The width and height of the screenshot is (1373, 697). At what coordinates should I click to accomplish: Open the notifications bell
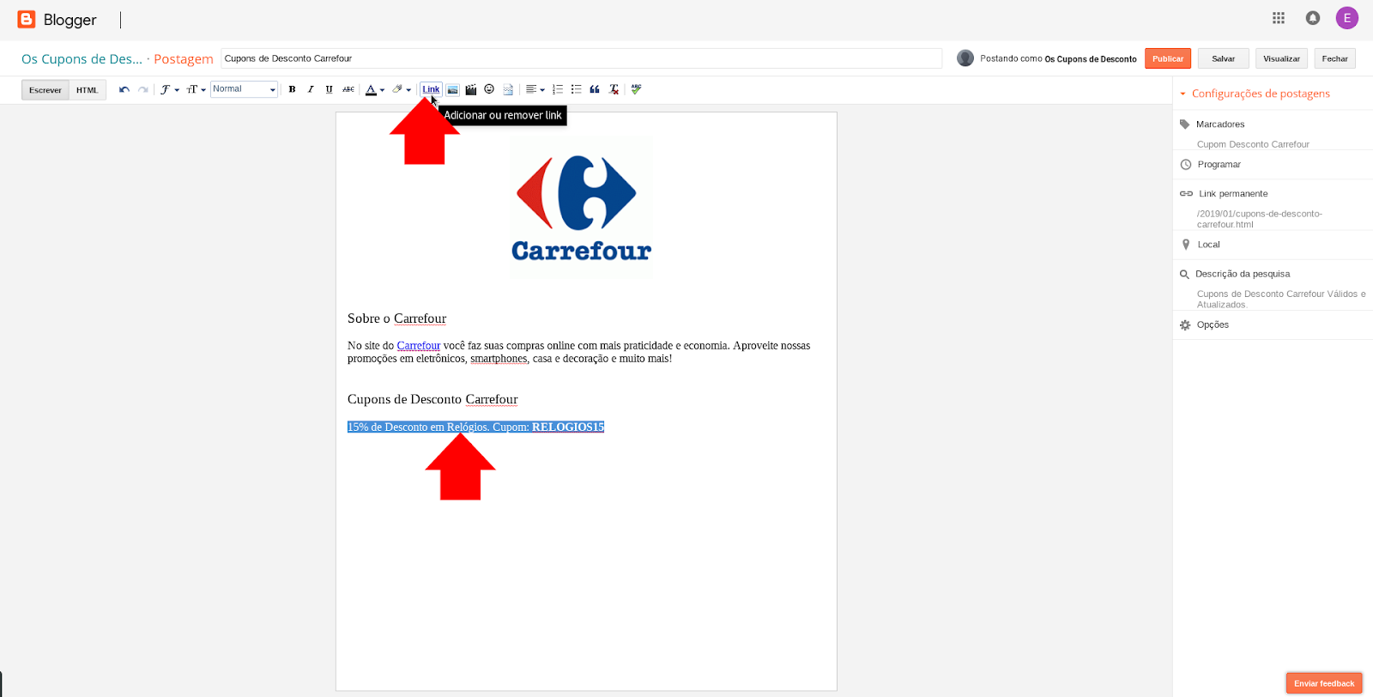[x=1313, y=18]
